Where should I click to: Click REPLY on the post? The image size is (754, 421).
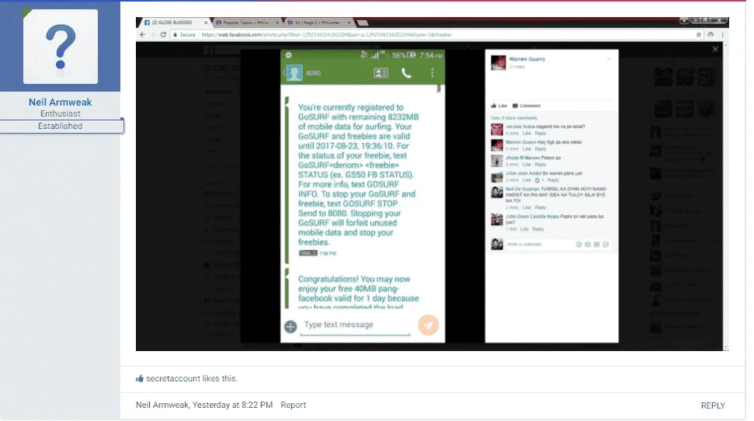(713, 405)
